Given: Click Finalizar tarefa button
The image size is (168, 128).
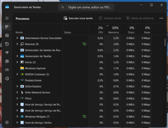Looking at the screenshot, I should pos(110,18).
